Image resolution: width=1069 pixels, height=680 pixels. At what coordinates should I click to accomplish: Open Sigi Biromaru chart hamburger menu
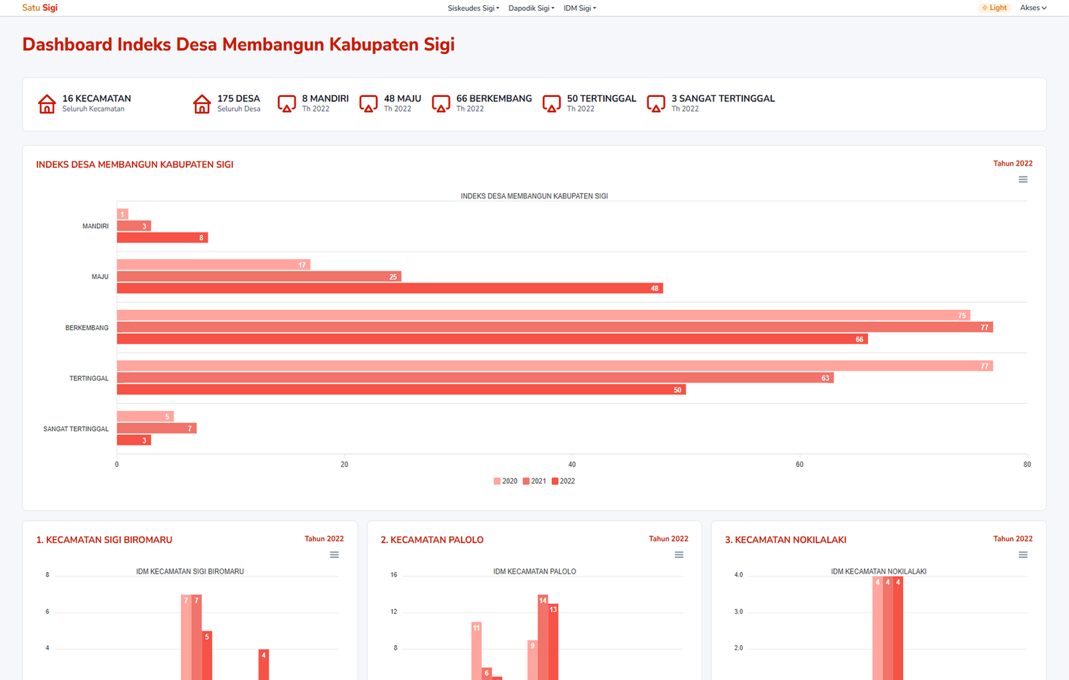pos(334,555)
